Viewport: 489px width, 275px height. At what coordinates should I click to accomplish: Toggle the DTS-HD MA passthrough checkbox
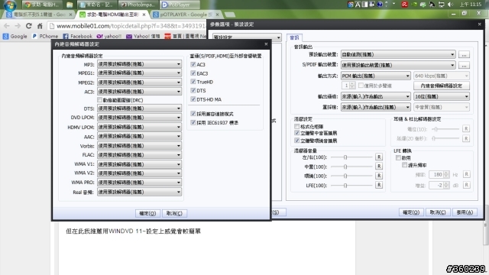193,99
